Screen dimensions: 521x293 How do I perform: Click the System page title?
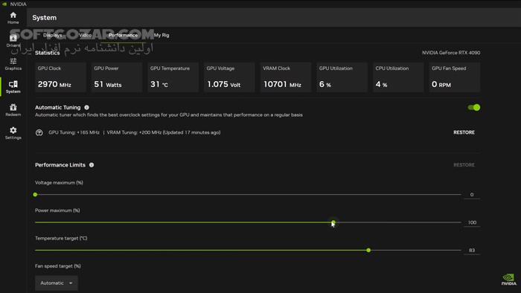[x=44, y=18]
